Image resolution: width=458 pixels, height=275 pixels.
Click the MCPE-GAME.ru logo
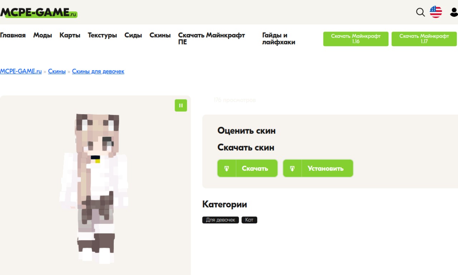39,13
